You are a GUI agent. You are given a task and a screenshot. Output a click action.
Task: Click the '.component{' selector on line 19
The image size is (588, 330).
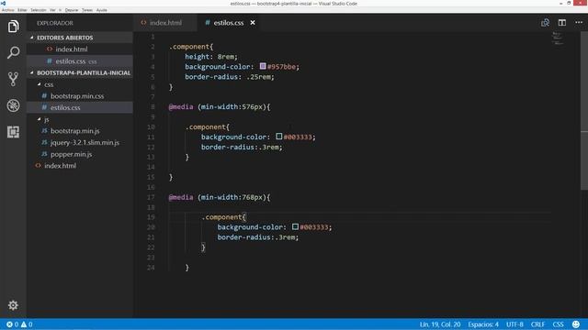(x=223, y=217)
